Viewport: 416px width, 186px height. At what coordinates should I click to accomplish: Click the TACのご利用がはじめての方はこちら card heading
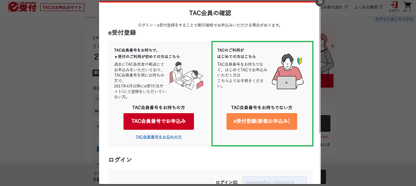pos(236,53)
